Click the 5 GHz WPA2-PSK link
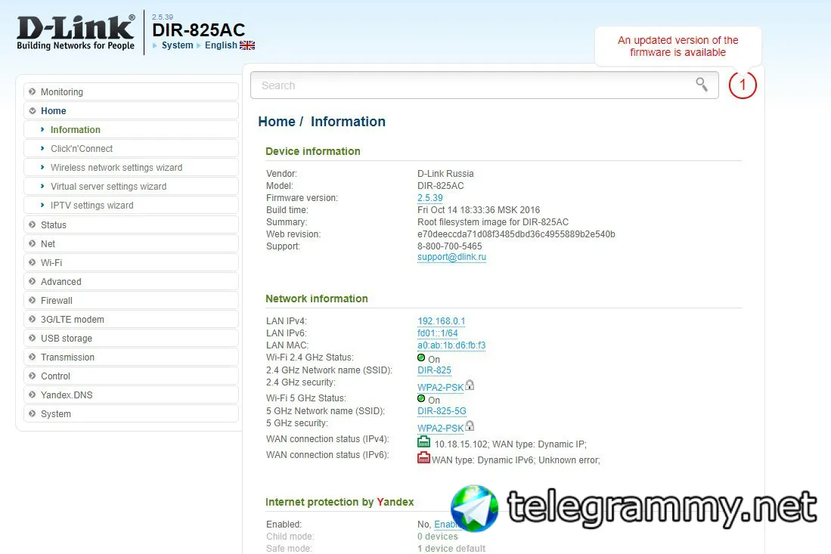The height and width of the screenshot is (554, 831). (440, 428)
